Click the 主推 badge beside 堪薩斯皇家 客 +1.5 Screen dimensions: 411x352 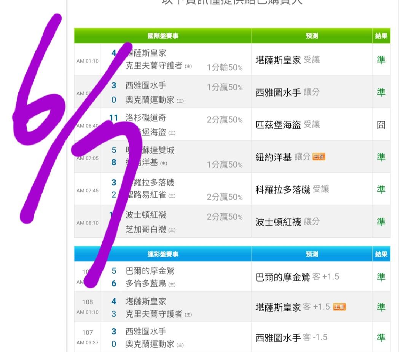coord(339,307)
